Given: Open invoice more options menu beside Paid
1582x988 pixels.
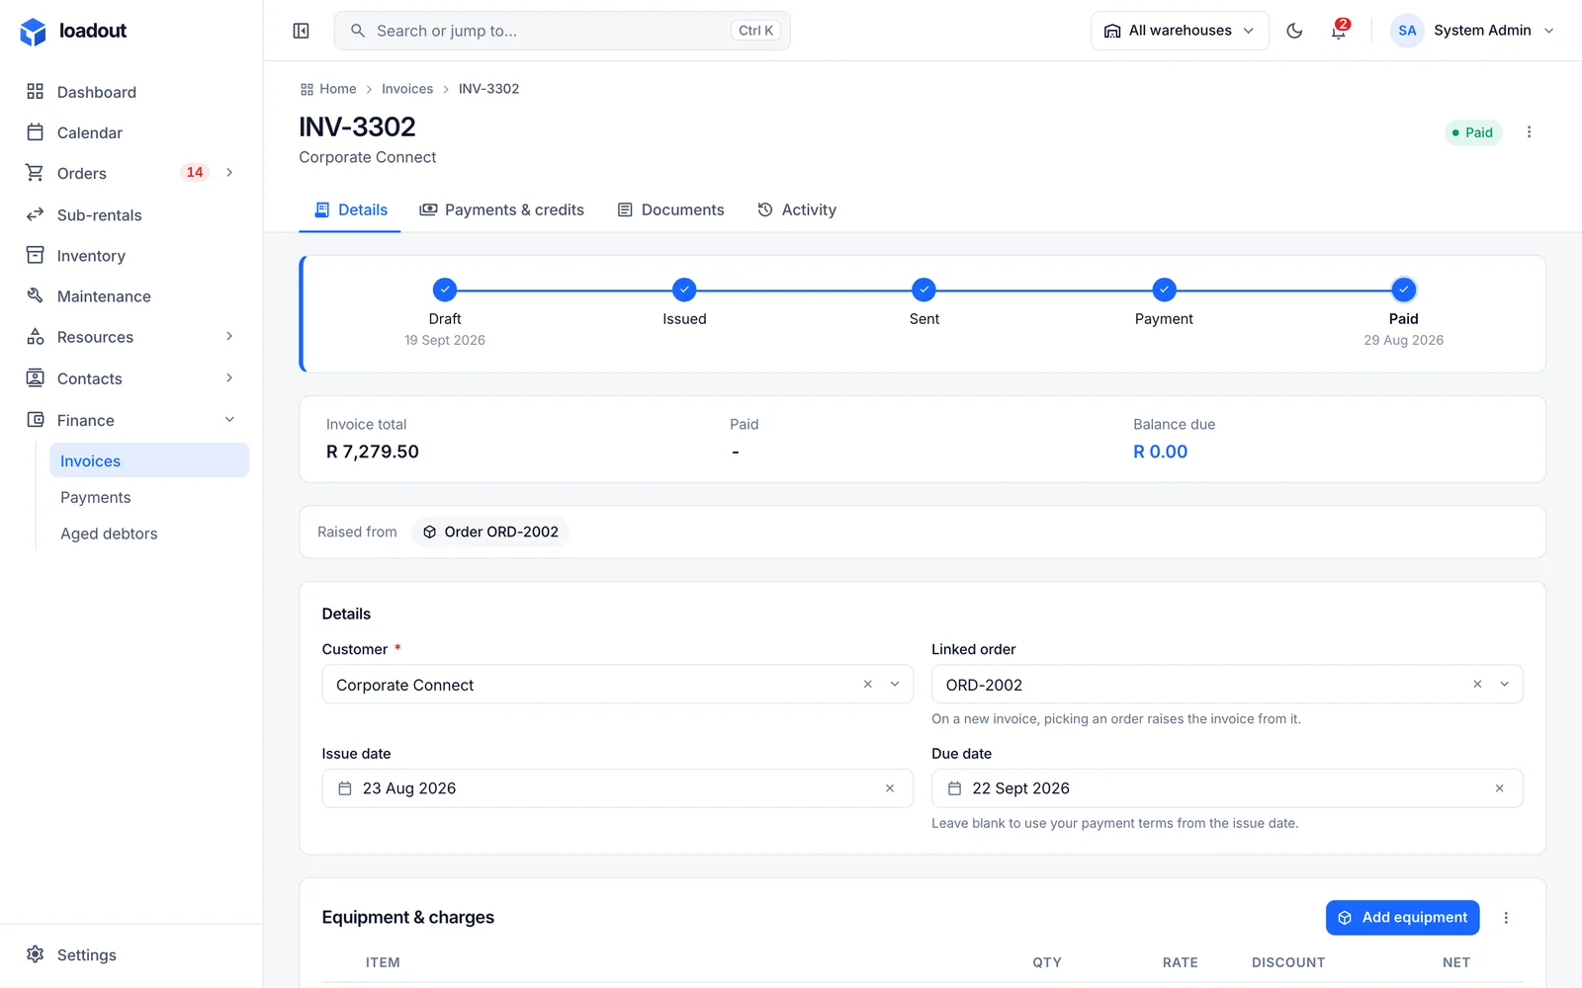Looking at the screenshot, I should [x=1529, y=132].
